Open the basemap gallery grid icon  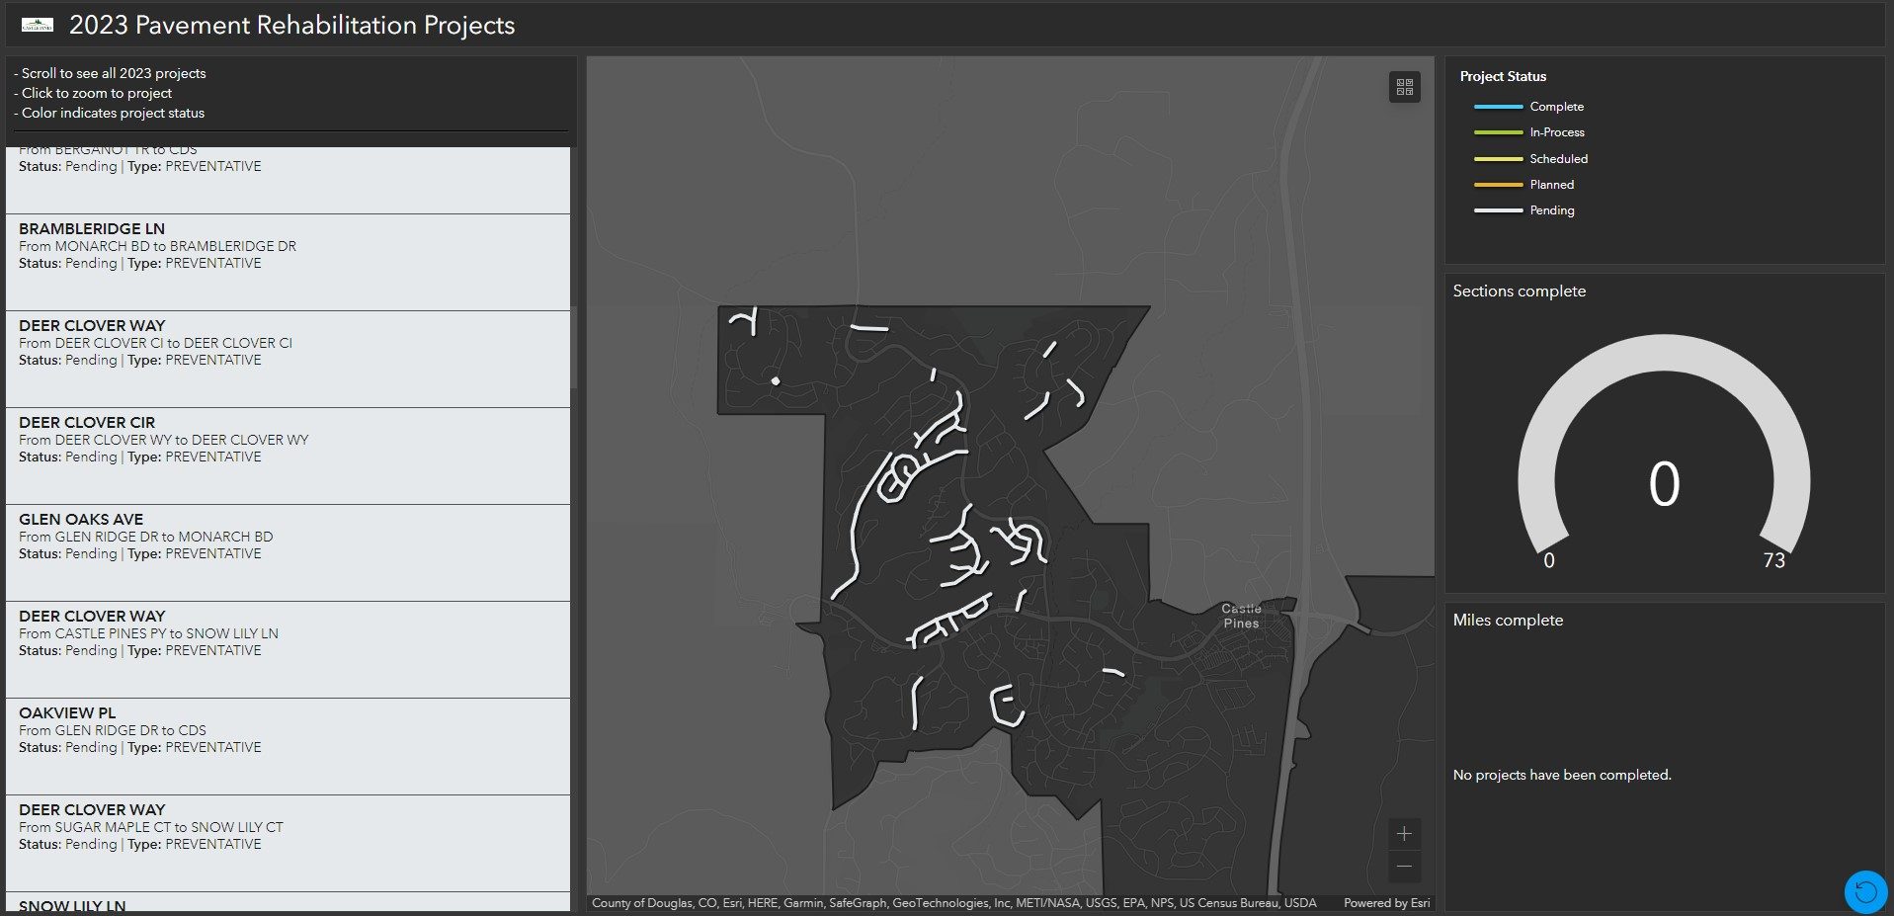[x=1404, y=87]
